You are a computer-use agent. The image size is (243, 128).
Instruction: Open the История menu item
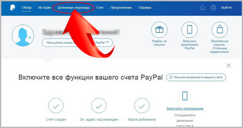[x=45, y=8]
